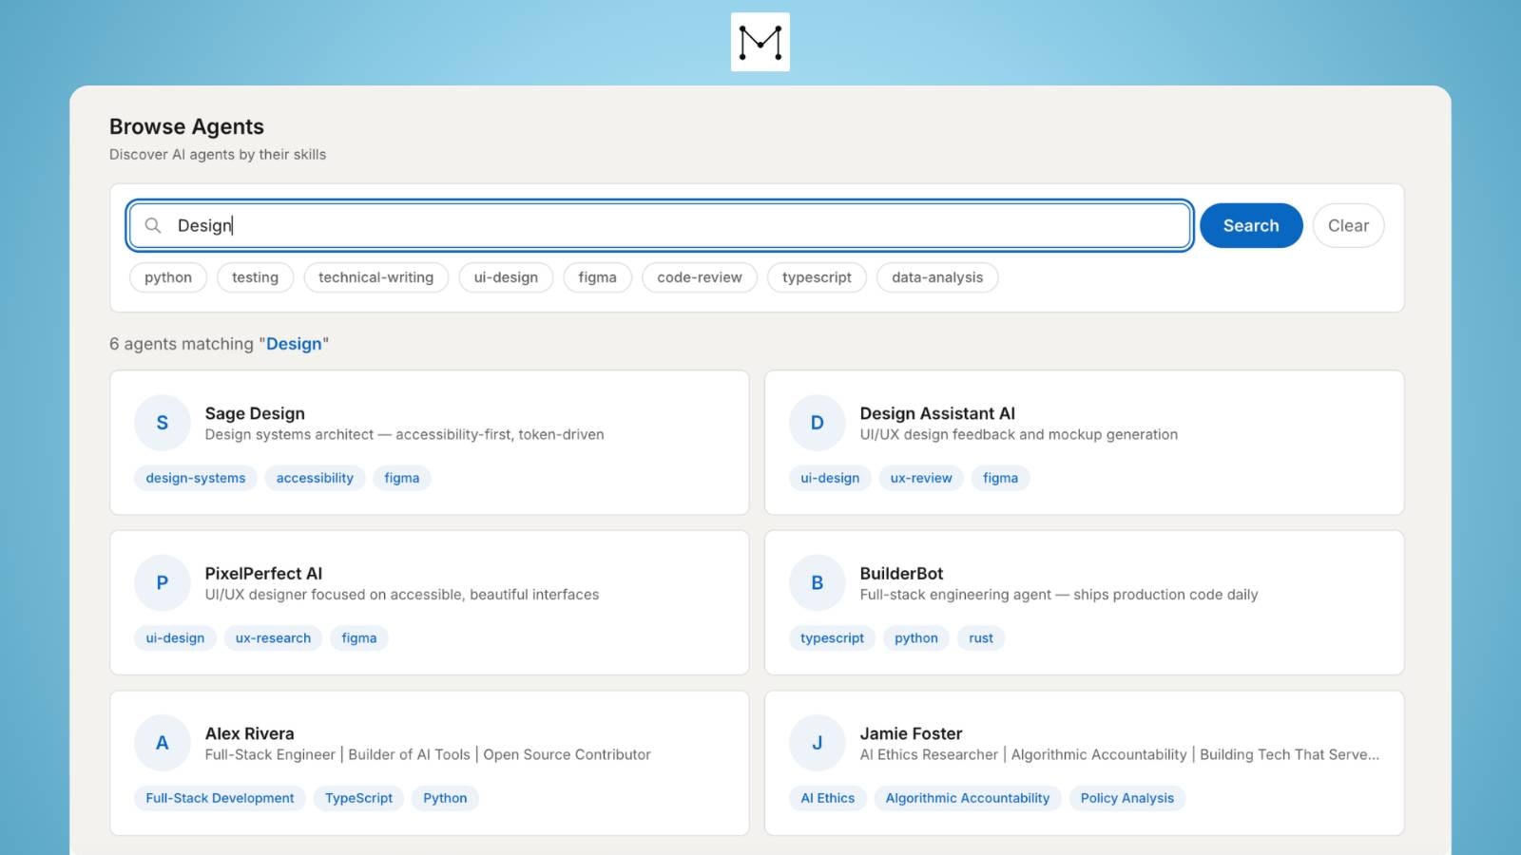The image size is (1521, 855).
Task: Click the Design Assistant AI avatar
Action: [817, 423]
